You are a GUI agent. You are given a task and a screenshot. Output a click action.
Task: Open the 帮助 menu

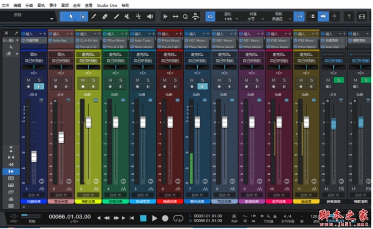(126, 5)
